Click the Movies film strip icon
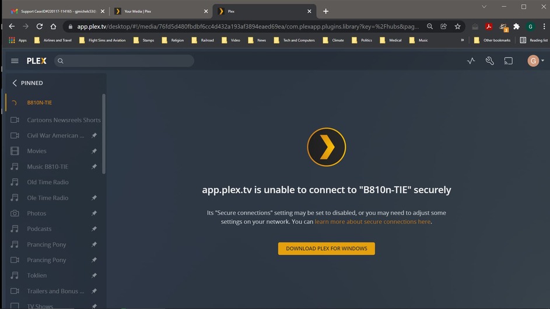 tap(15, 151)
